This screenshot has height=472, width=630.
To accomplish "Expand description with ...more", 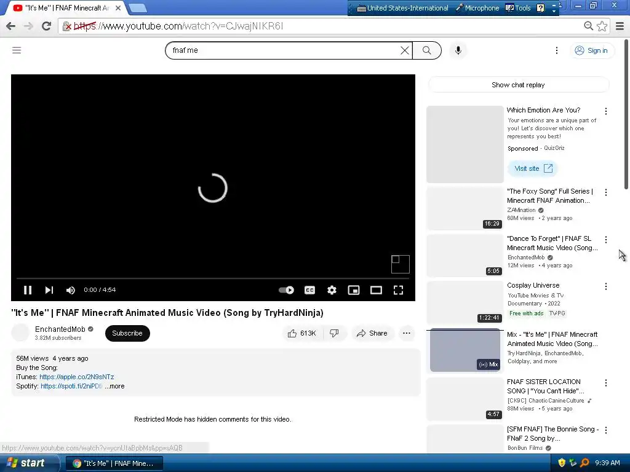I will (x=115, y=386).
